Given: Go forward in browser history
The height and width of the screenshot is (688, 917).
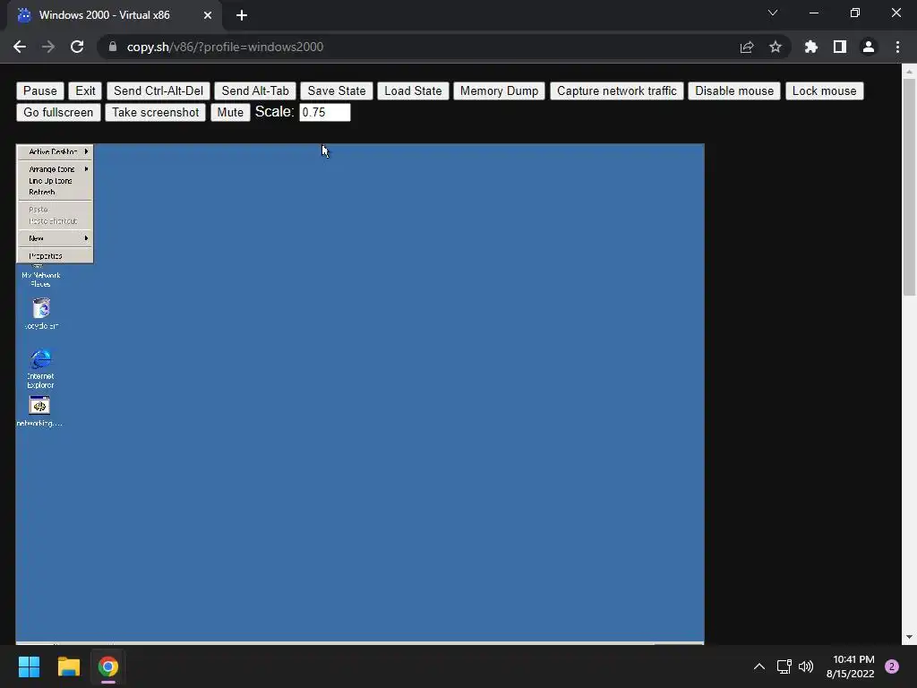Looking at the screenshot, I should coord(48,47).
